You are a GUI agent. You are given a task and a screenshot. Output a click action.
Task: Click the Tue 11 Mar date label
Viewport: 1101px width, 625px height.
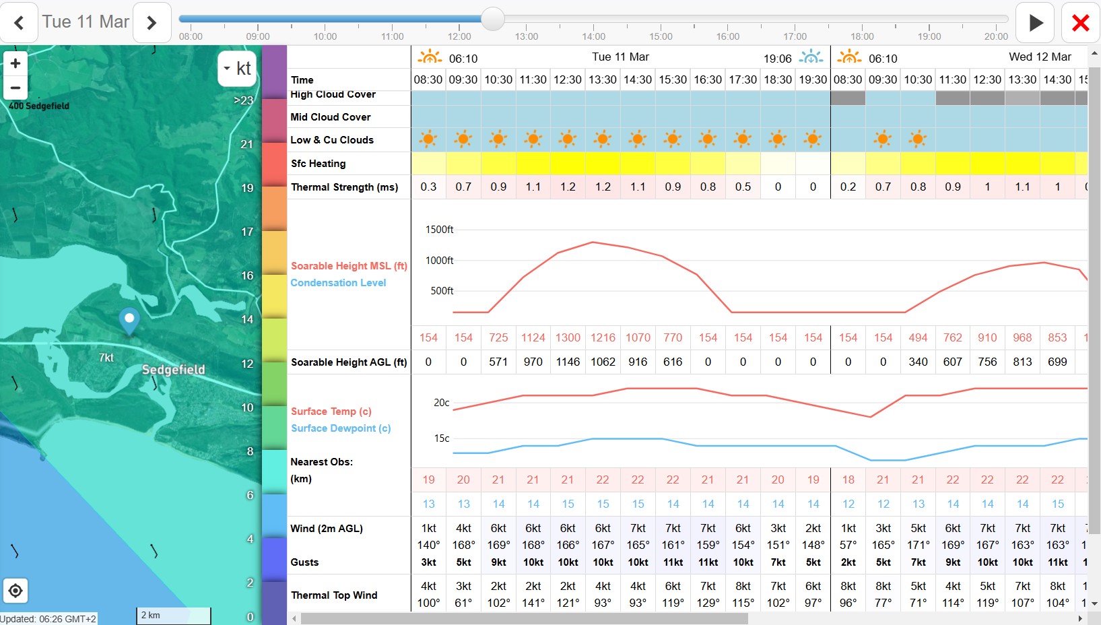click(x=86, y=22)
